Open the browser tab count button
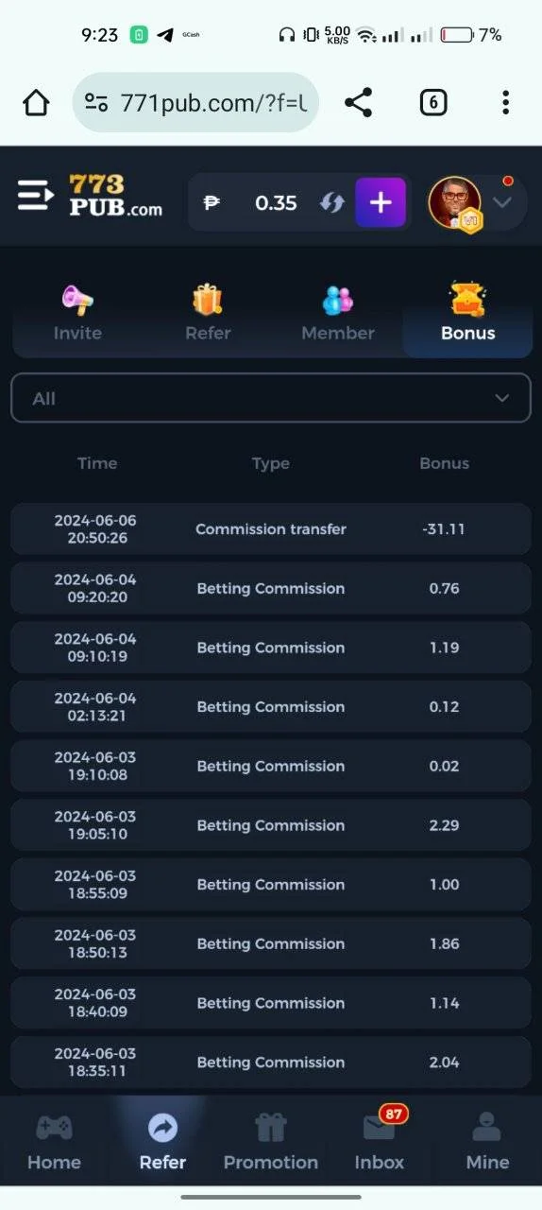Image resolution: width=542 pixels, height=1210 pixels. coord(432,102)
